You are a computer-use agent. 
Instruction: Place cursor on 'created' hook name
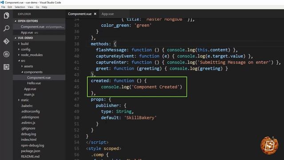[99, 81]
